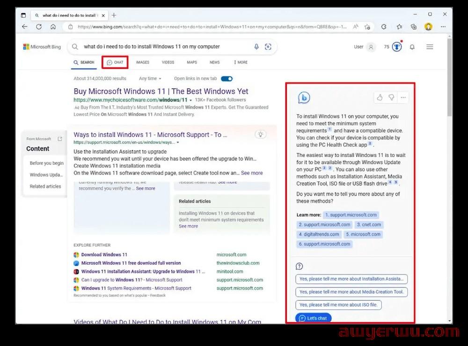Click the lightbulb icon beside Microsoft Support result

[x=261, y=134]
